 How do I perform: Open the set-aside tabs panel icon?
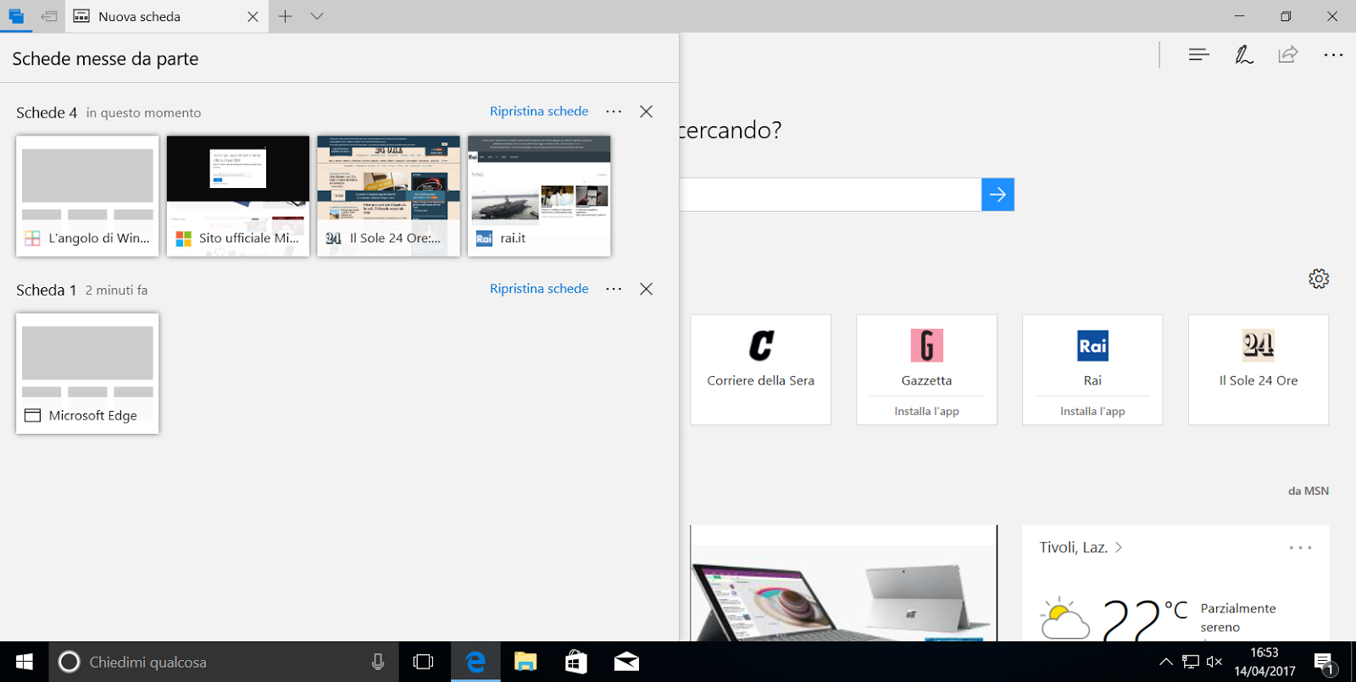[16, 16]
